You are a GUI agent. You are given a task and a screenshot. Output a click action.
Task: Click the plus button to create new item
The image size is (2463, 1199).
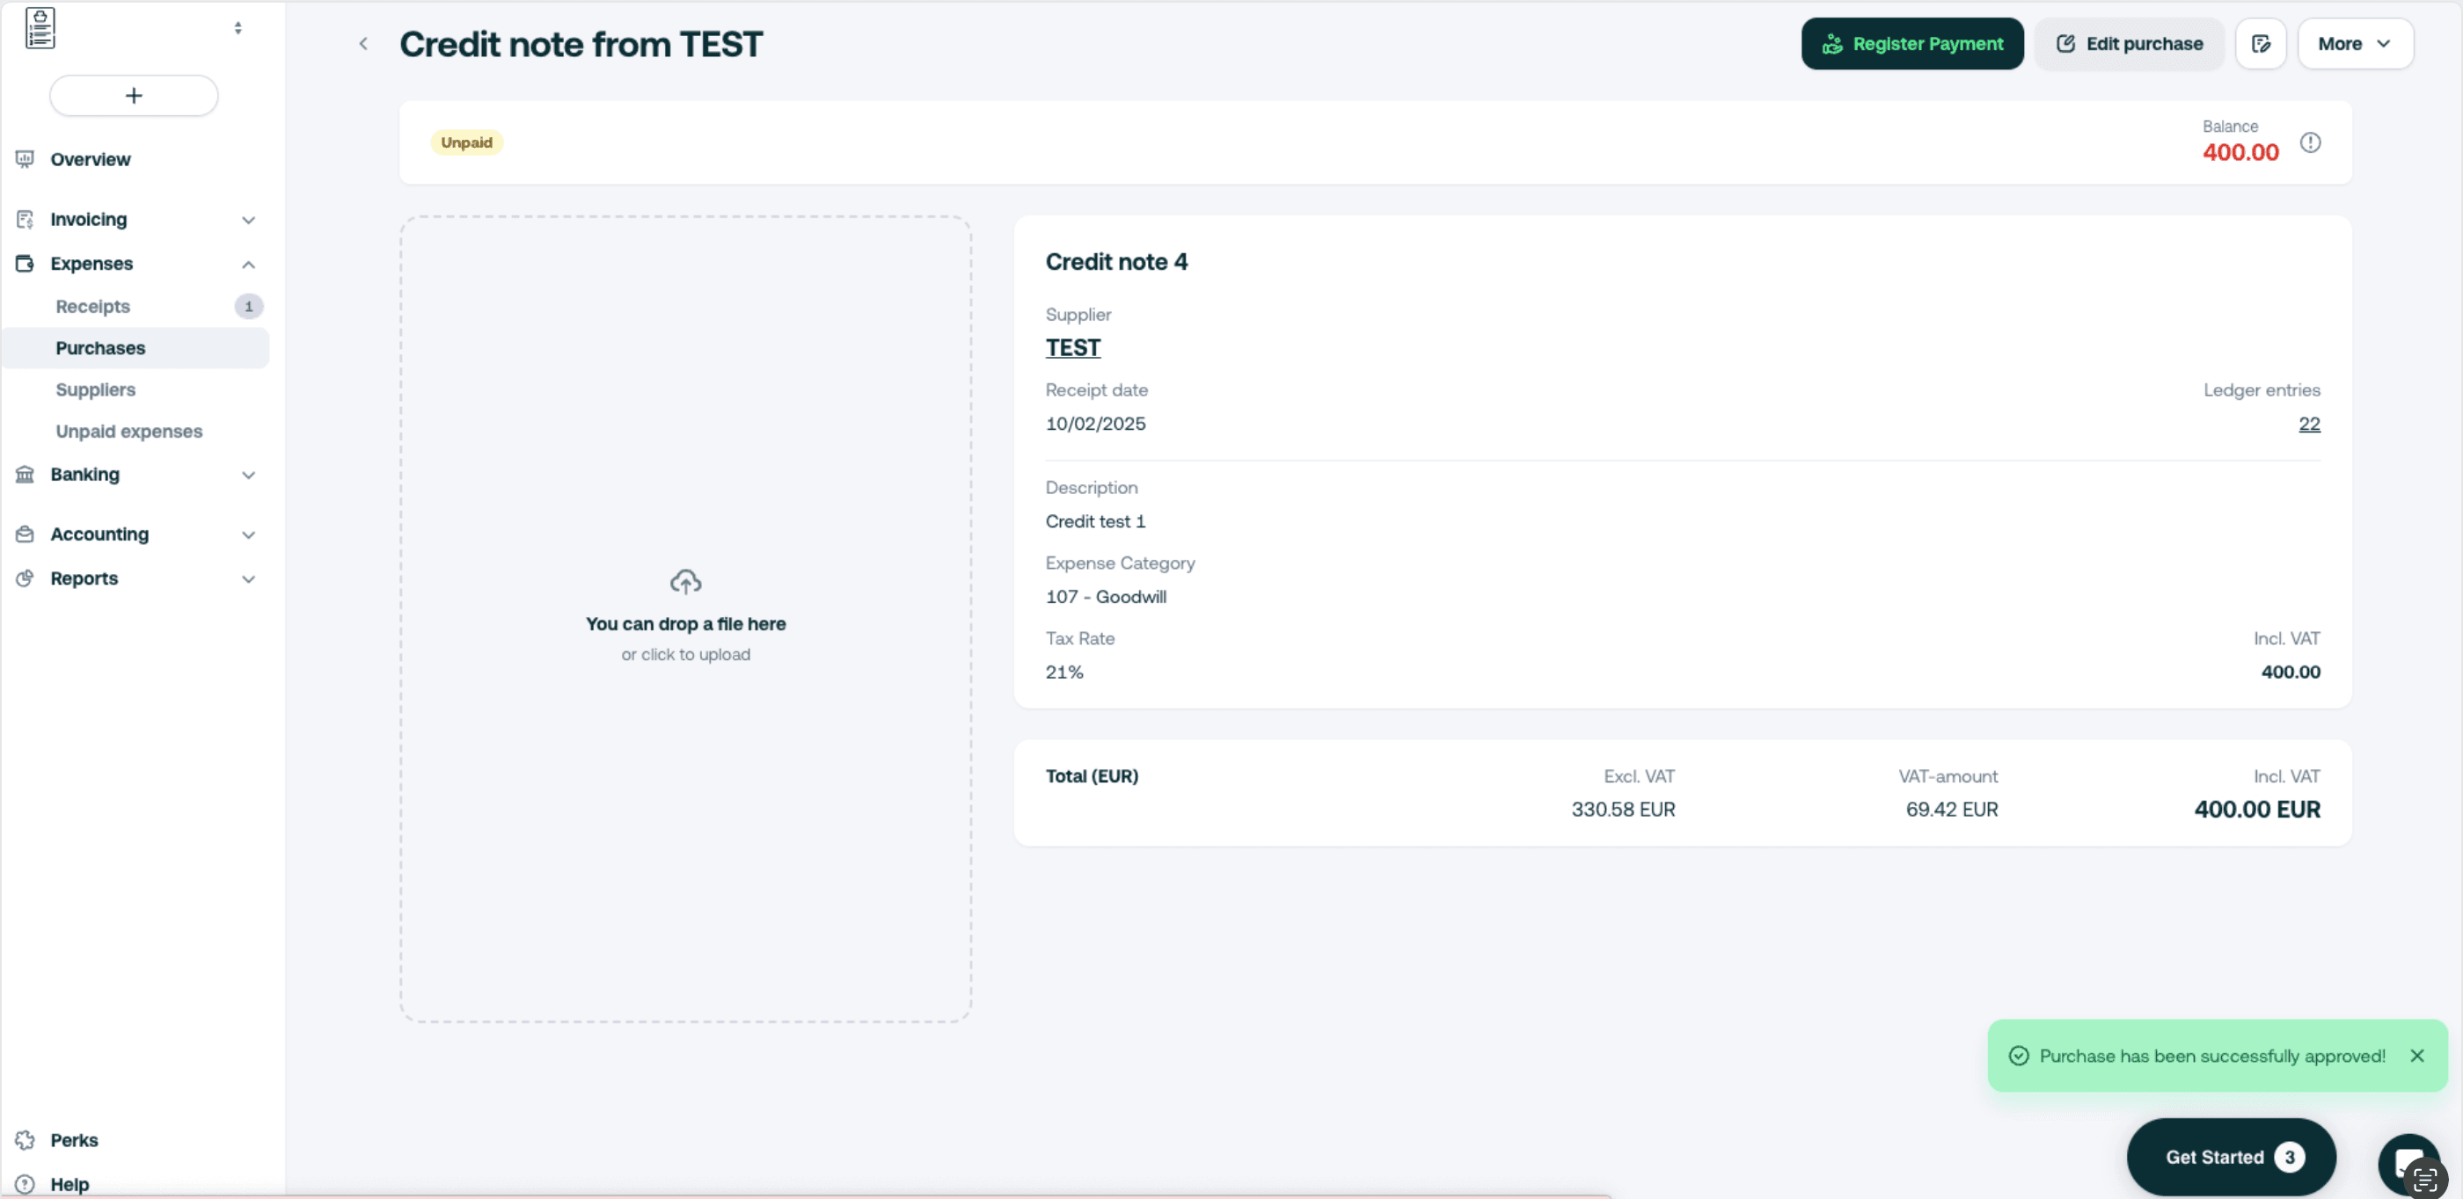tap(133, 96)
